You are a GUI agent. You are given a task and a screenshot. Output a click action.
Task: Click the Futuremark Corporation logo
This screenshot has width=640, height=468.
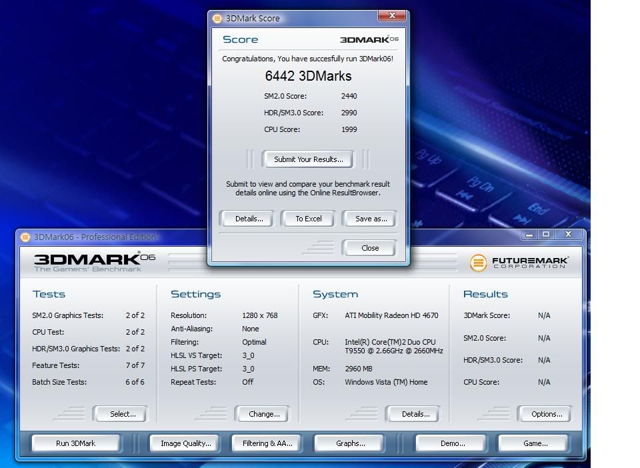[x=519, y=262]
